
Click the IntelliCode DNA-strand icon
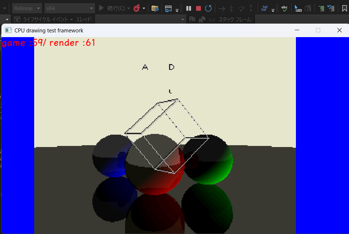point(265,8)
